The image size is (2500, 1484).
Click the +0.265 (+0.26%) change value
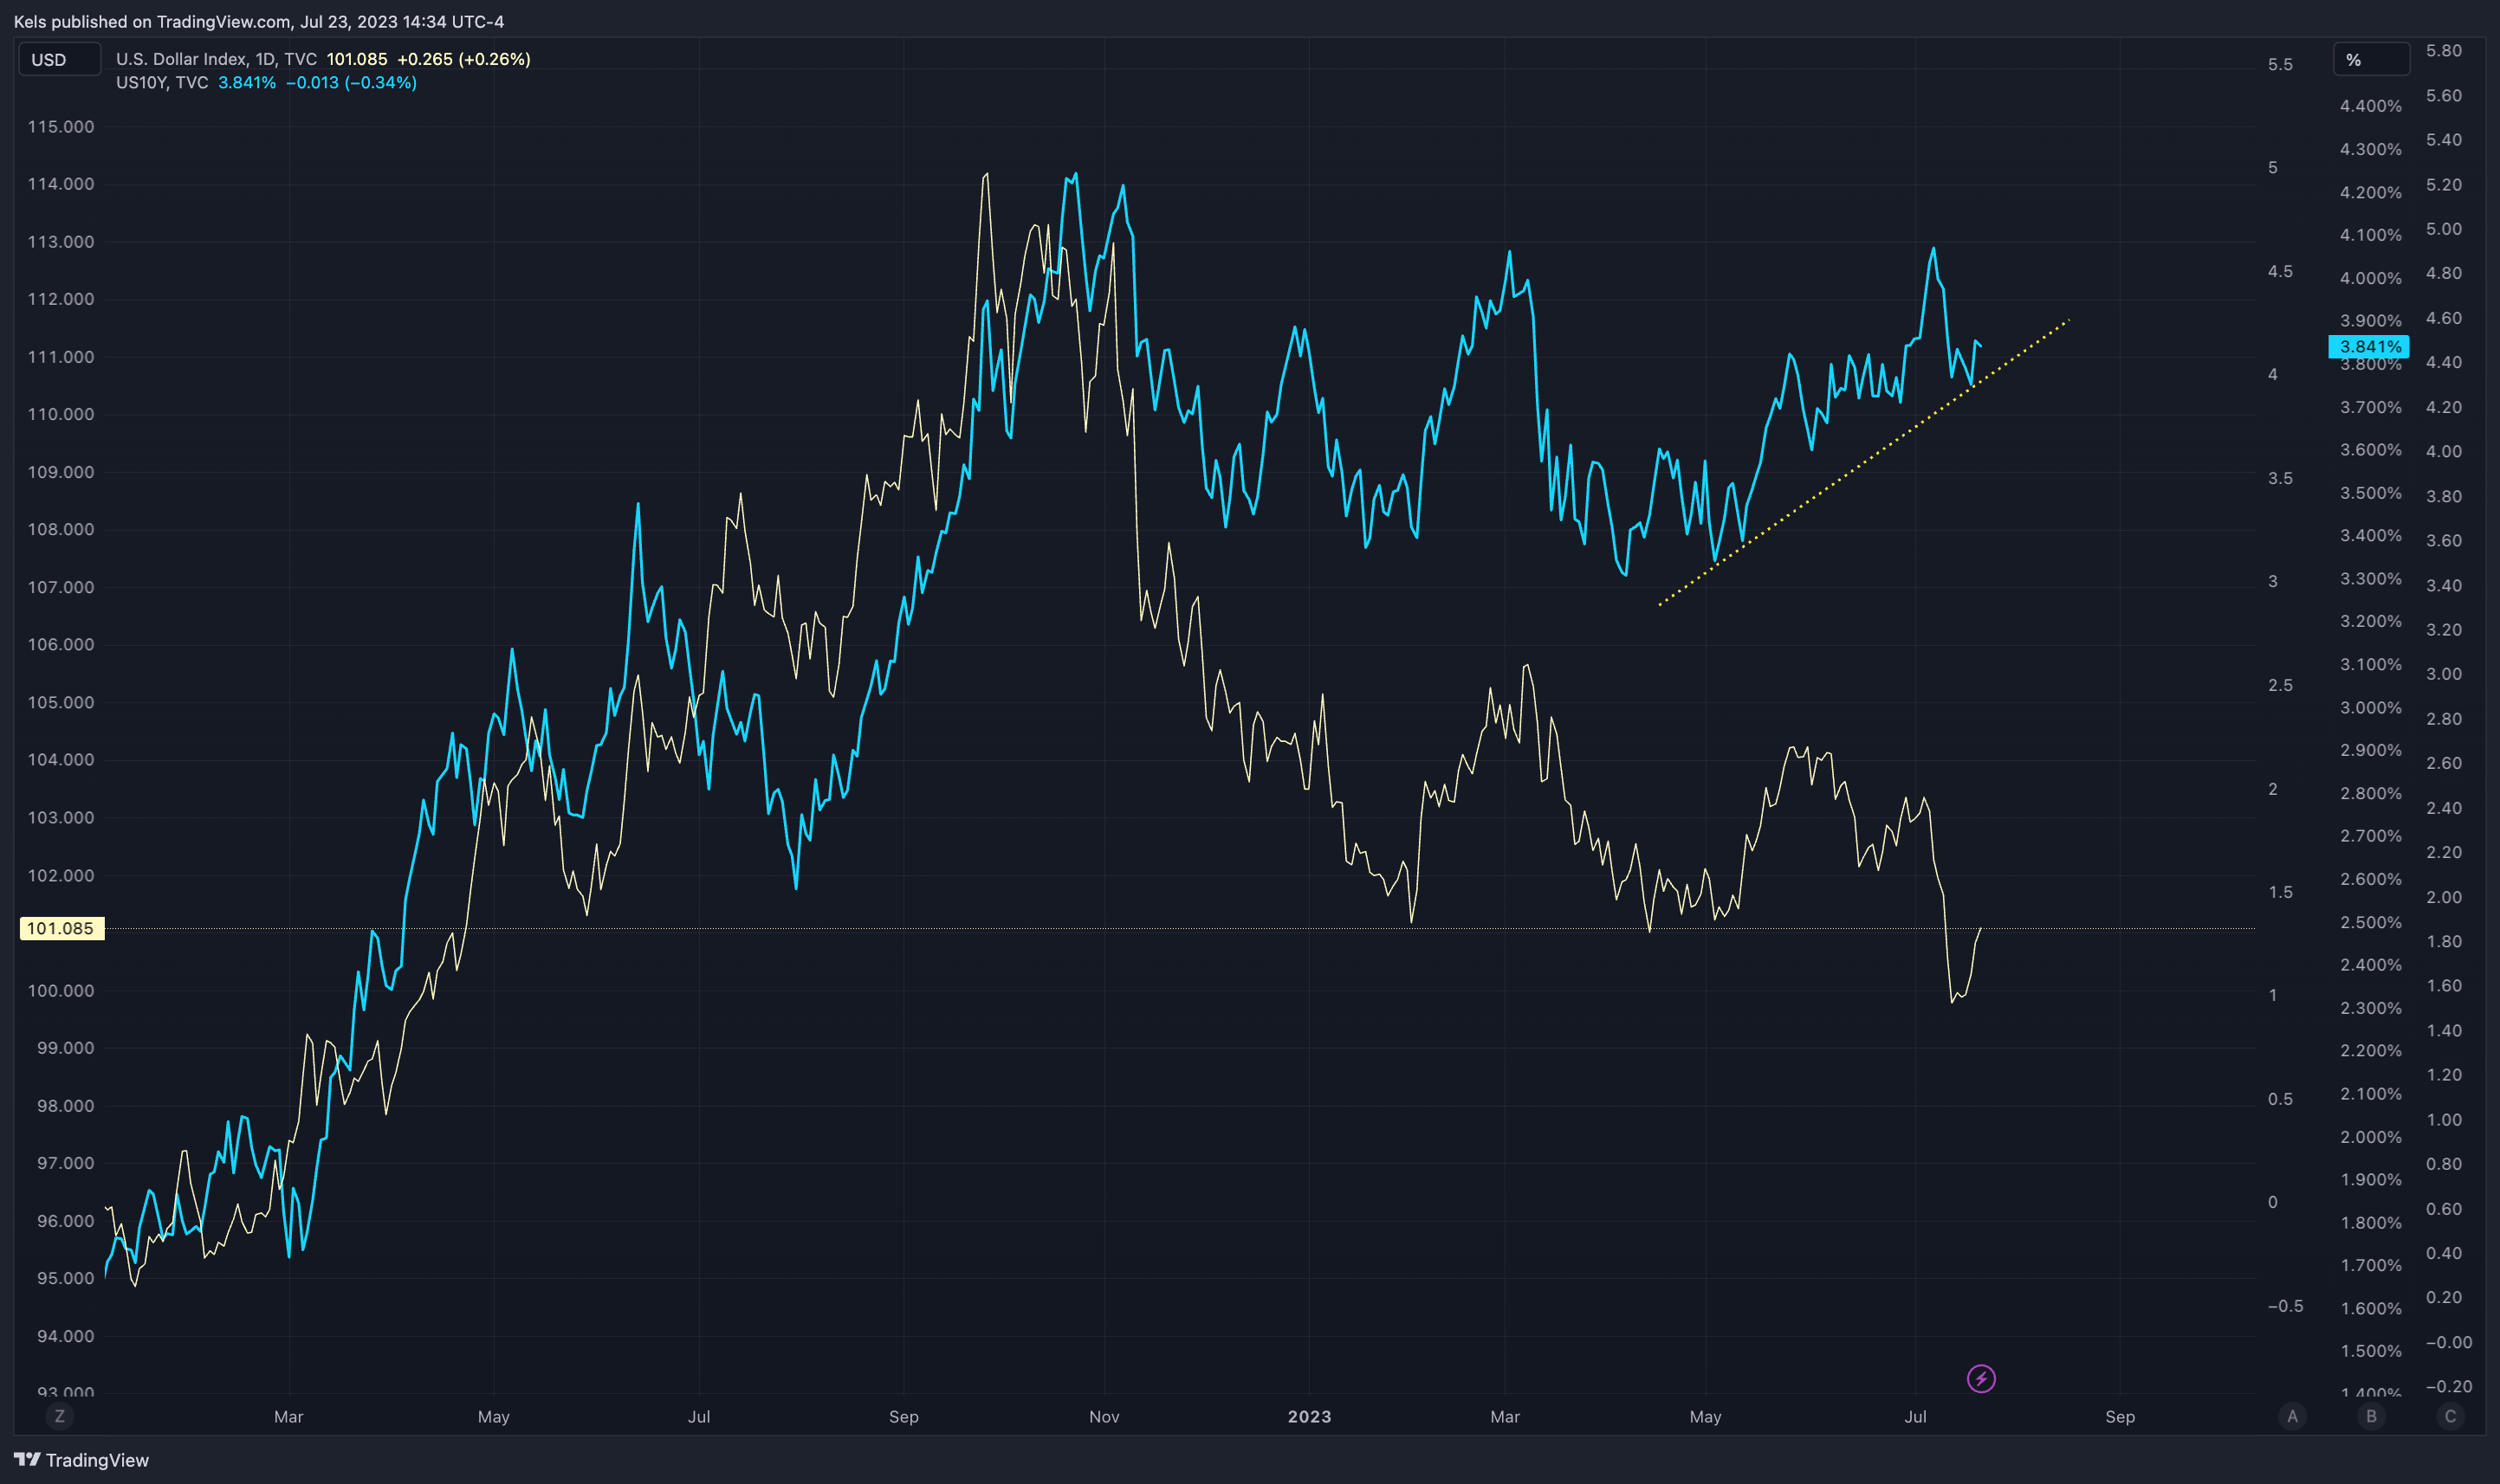click(x=463, y=59)
